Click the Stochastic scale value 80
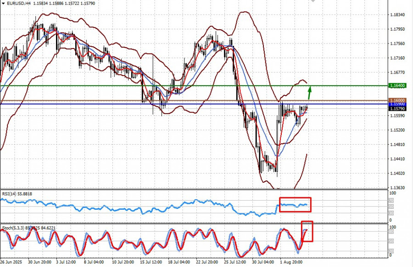This screenshot has height=267, width=413. [x=391, y=232]
